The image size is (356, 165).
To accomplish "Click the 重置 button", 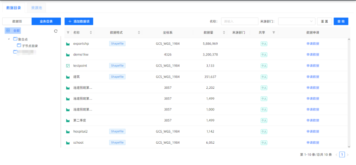I will tap(324, 21).
